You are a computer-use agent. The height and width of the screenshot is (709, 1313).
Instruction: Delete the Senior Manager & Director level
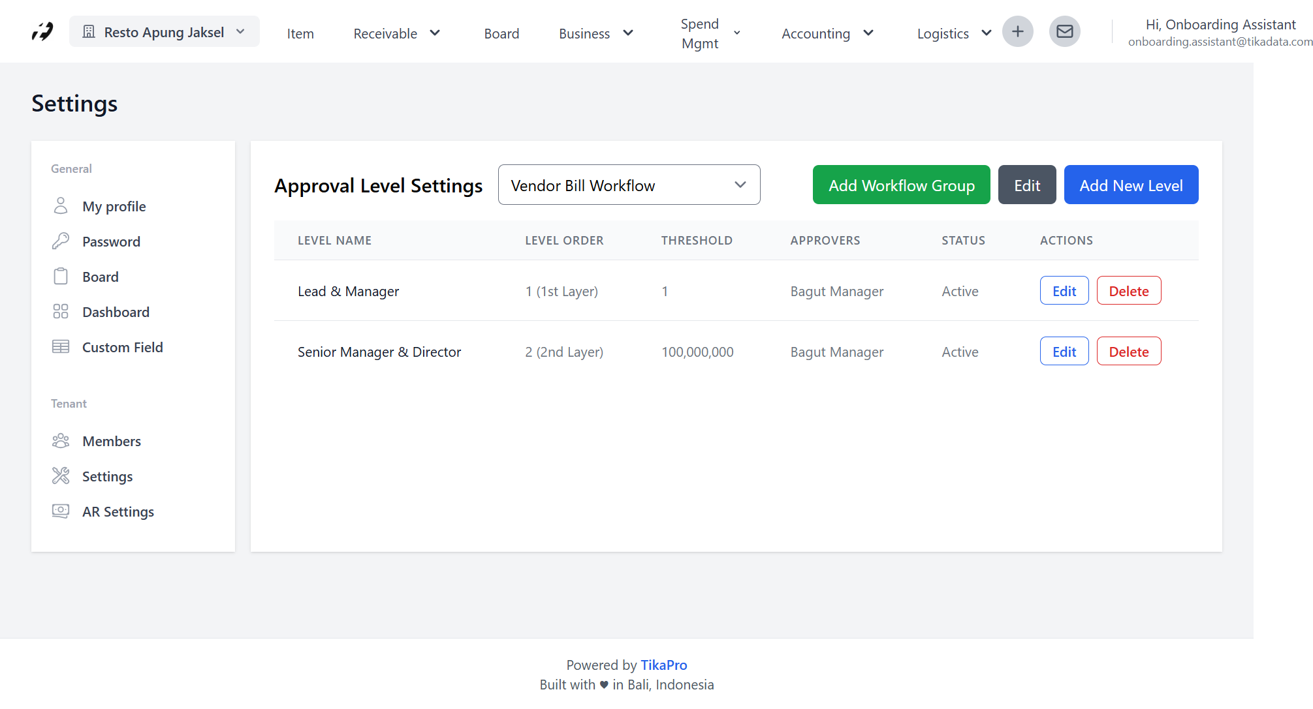1128,351
